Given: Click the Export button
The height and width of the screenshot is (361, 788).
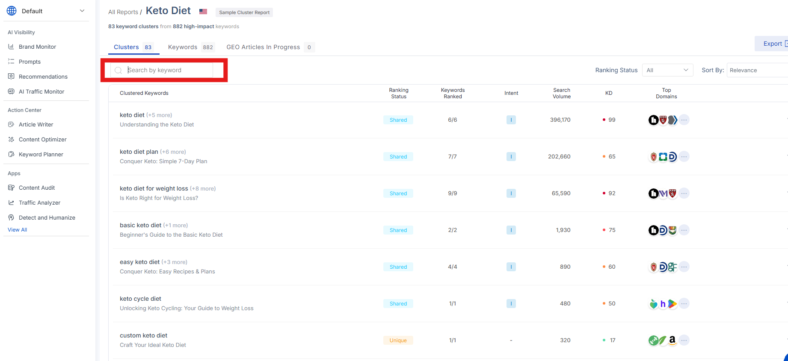Looking at the screenshot, I should pos(773,44).
